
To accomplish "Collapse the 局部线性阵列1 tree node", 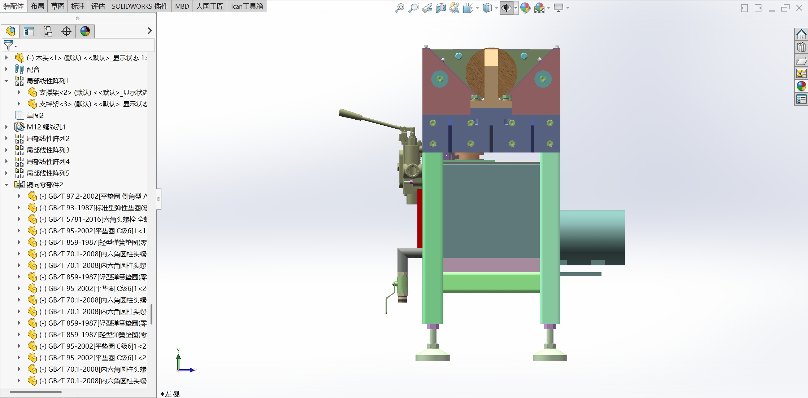I will point(6,81).
